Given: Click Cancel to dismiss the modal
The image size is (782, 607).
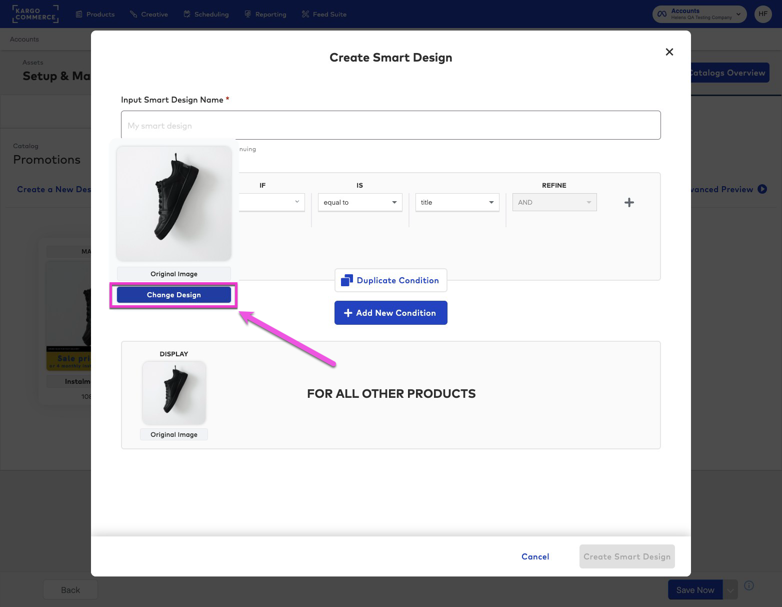Looking at the screenshot, I should pyautogui.click(x=535, y=556).
